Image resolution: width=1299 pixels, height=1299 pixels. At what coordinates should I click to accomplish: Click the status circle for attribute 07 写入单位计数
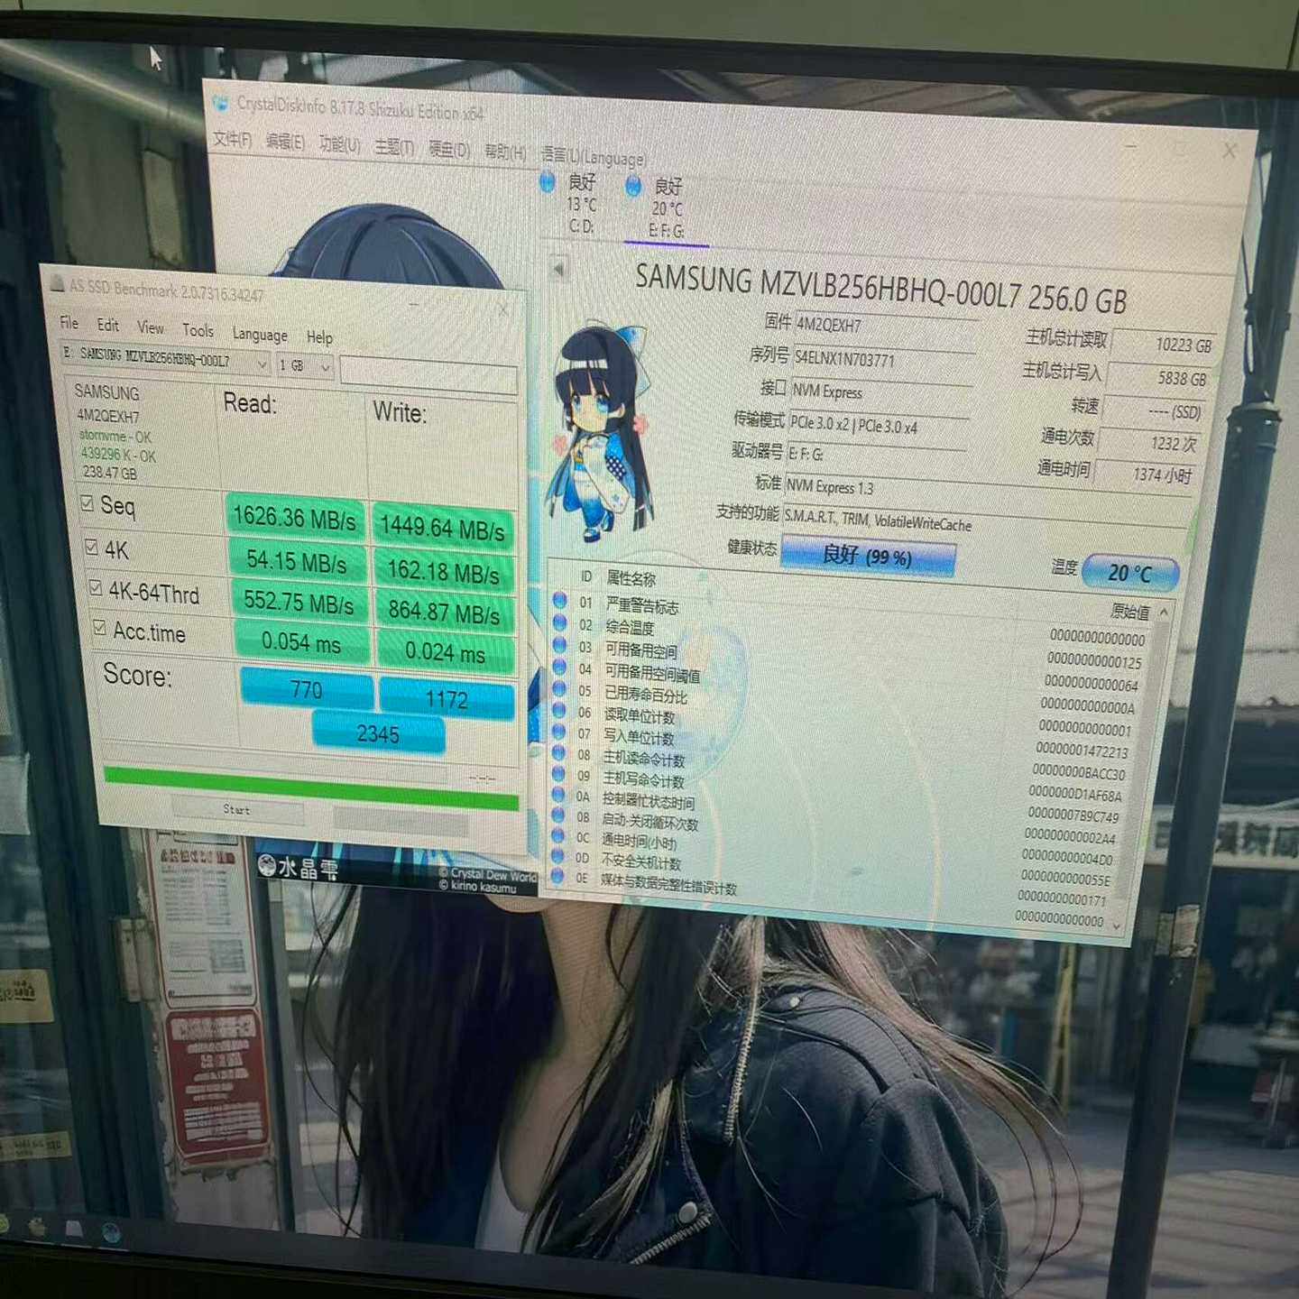[559, 732]
